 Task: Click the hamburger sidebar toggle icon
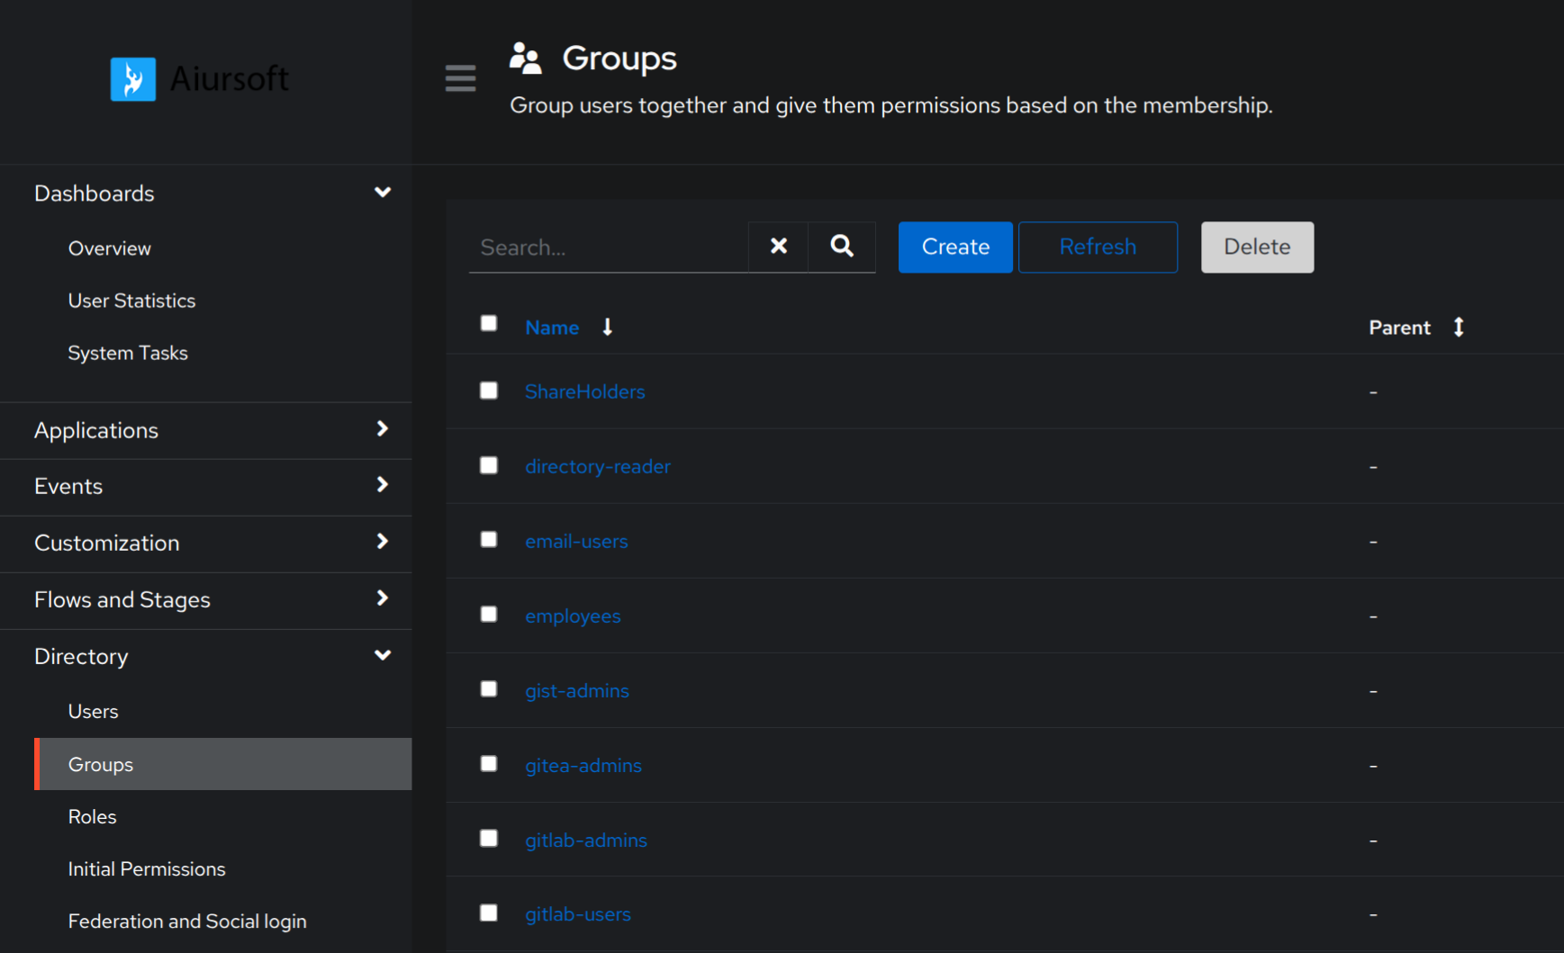point(460,79)
